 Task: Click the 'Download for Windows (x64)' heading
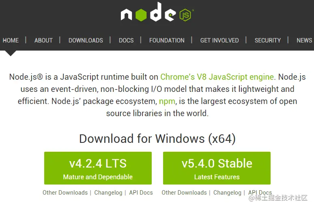pyautogui.click(x=157, y=139)
